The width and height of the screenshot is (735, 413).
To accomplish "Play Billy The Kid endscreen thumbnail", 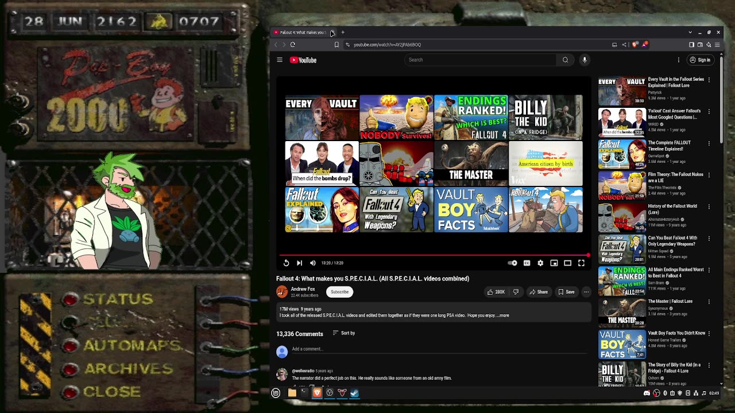I will pos(546,118).
